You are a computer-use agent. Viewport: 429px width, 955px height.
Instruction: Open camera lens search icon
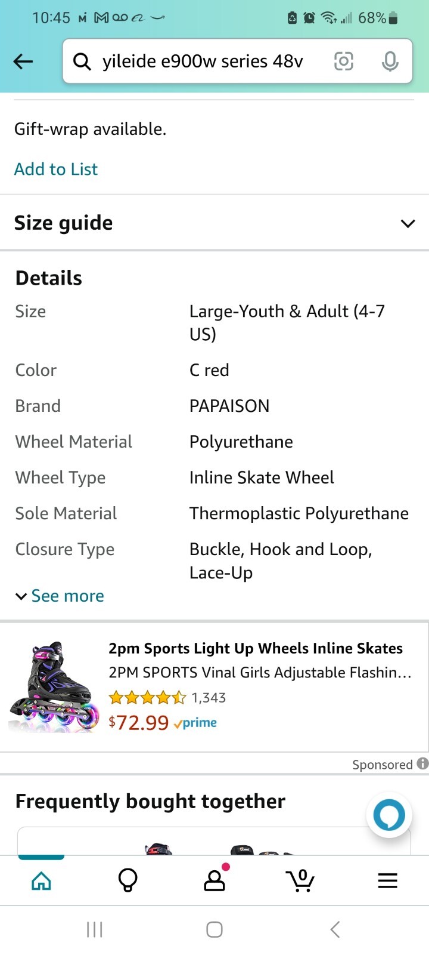344,61
